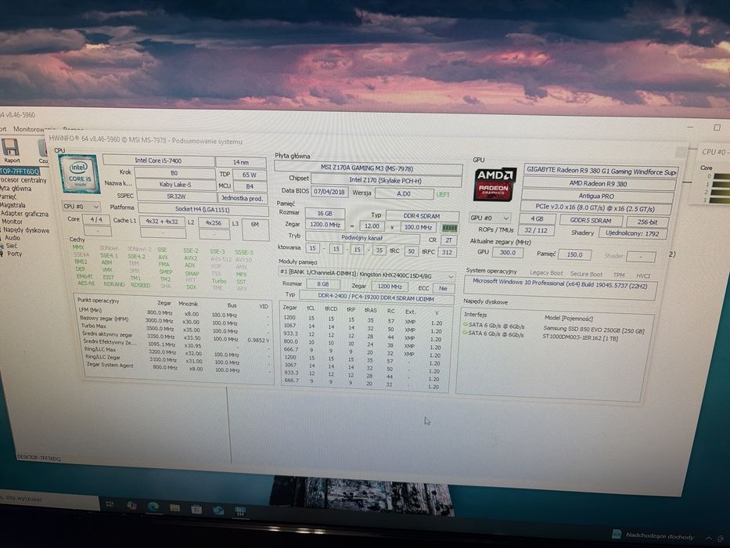This screenshot has width=730, height=548.
Task: Select Porty in the tree
Action: point(14,254)
